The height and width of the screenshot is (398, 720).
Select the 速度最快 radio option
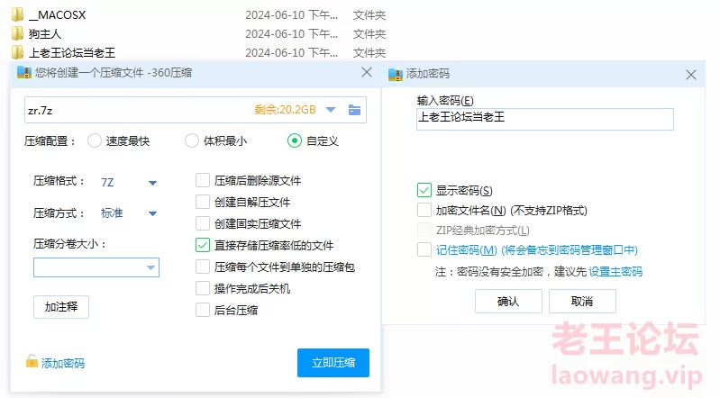[95, 140]
